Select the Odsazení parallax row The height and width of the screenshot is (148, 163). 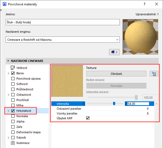click(x=103, y=109)
